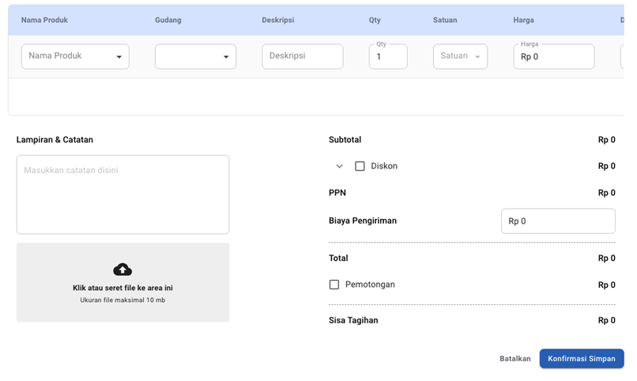
Task: Click the Biaya Pengiriman amount field
Action: [x=558, y=221]
